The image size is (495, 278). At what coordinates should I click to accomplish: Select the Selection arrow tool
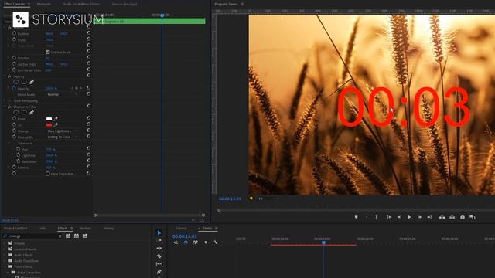click(x=159, y=232)
